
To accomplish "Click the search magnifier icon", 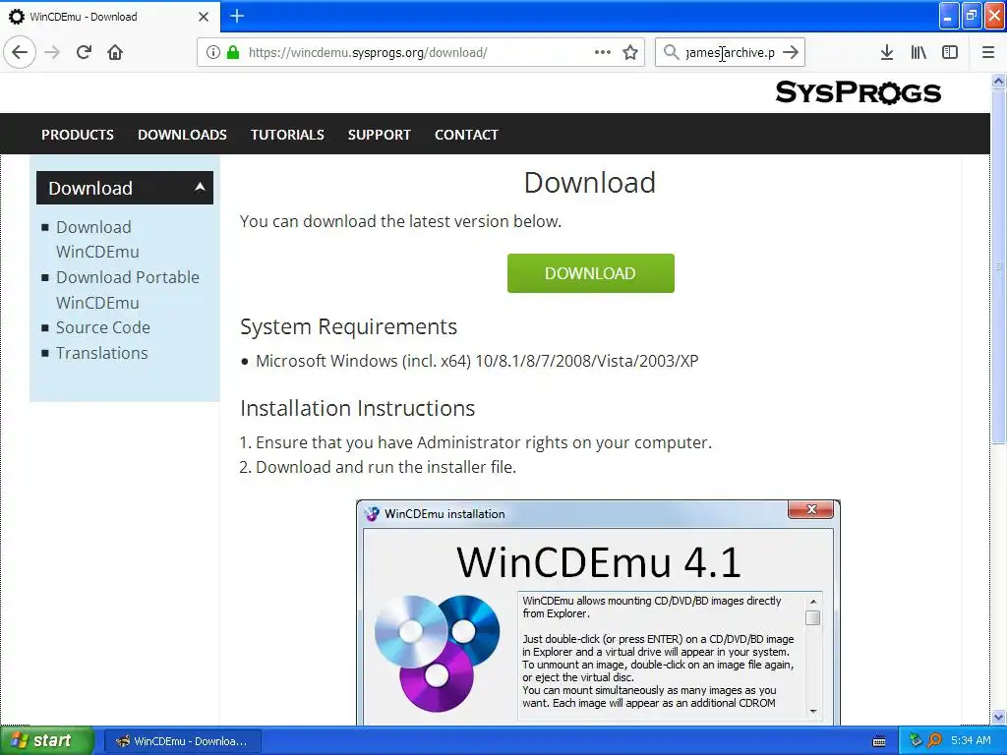I will tap(671, 52).
